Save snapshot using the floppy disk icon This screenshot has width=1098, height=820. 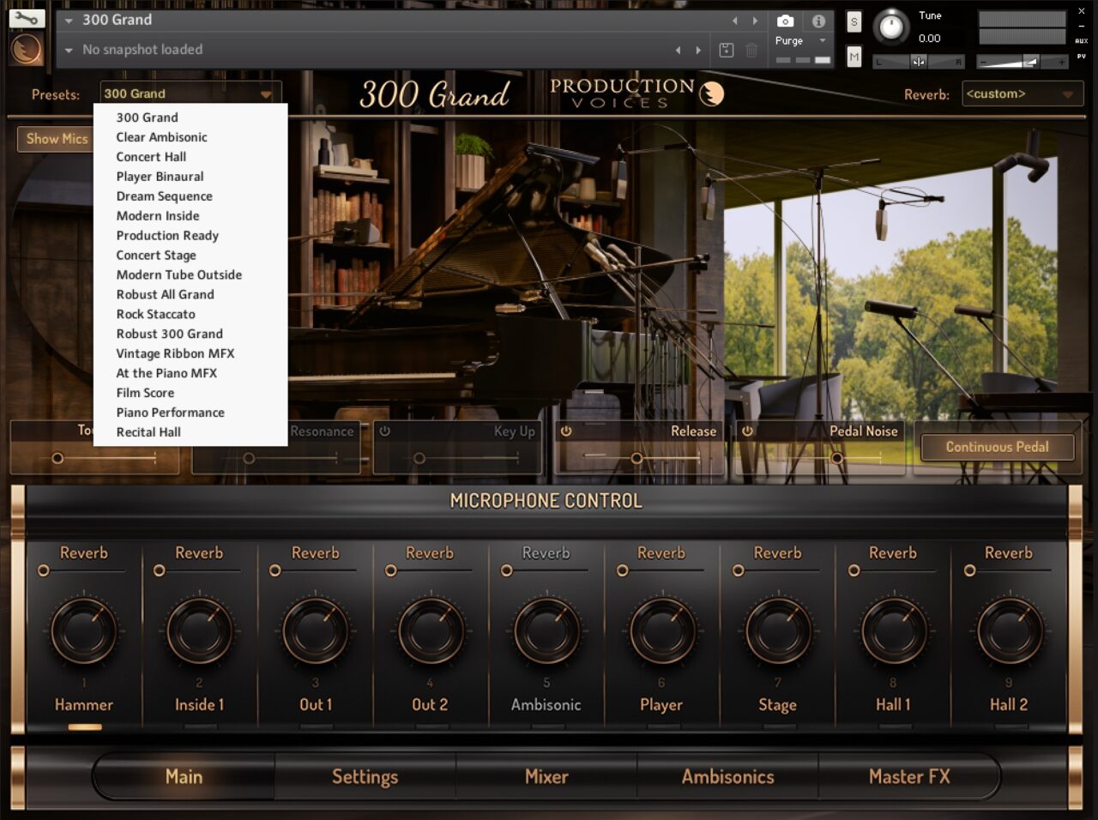(727, 50)
